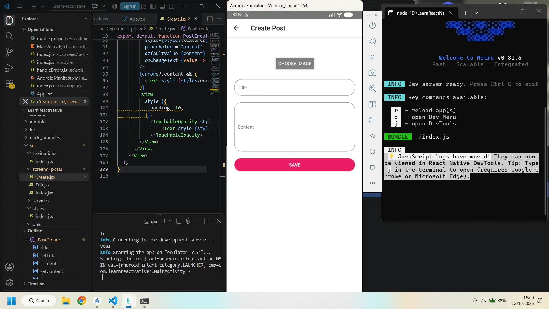
Task: Click emulator volume up button
Action: (x=372, y=41)
